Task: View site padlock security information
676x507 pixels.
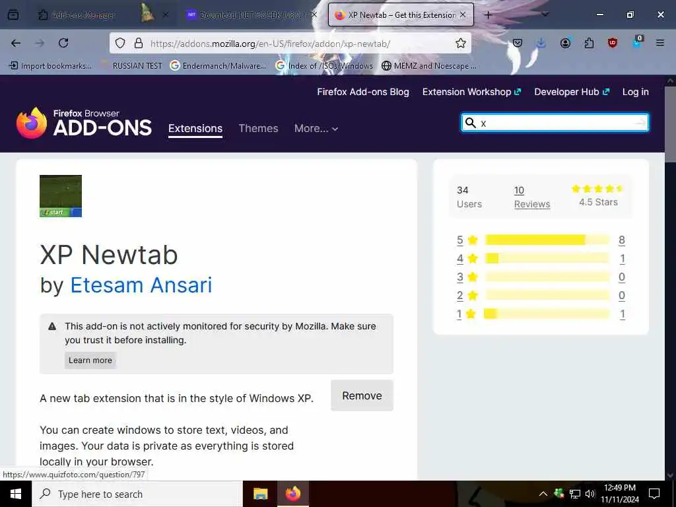Action: coord(139,43)
